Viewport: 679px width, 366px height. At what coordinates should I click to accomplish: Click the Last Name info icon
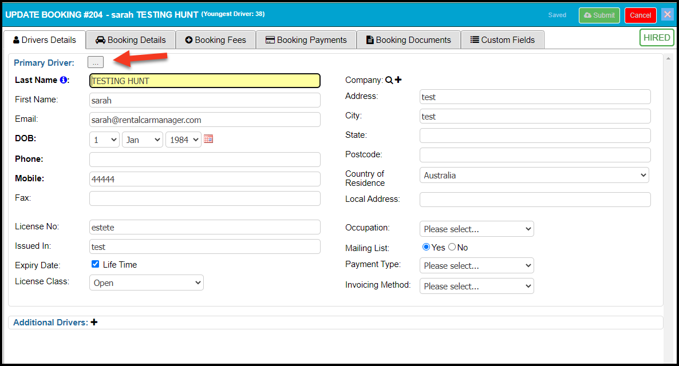pyautogui.click(x=63, y=81)
